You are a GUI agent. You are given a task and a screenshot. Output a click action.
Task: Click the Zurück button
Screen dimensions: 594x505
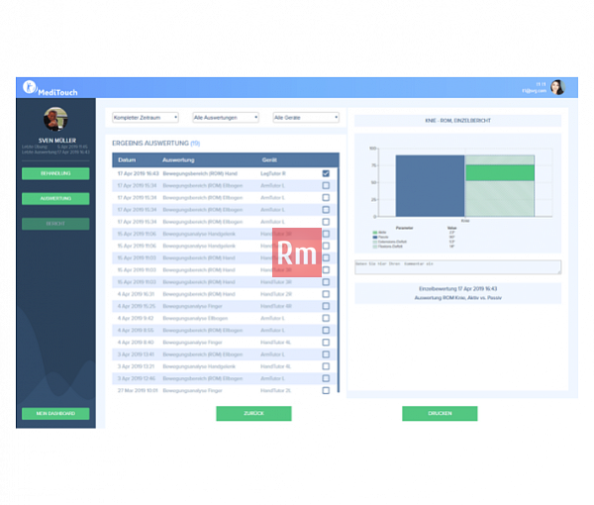click(x=253, y=413)
